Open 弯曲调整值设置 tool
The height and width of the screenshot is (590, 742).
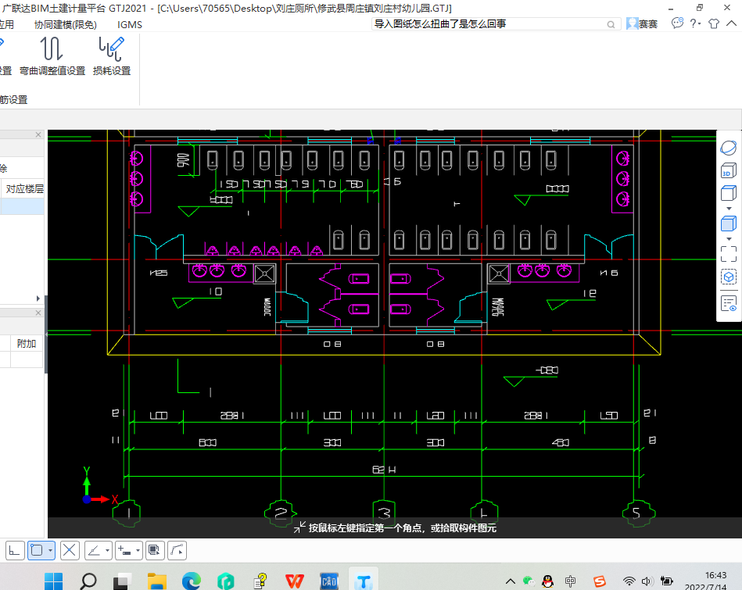point(52,55)
